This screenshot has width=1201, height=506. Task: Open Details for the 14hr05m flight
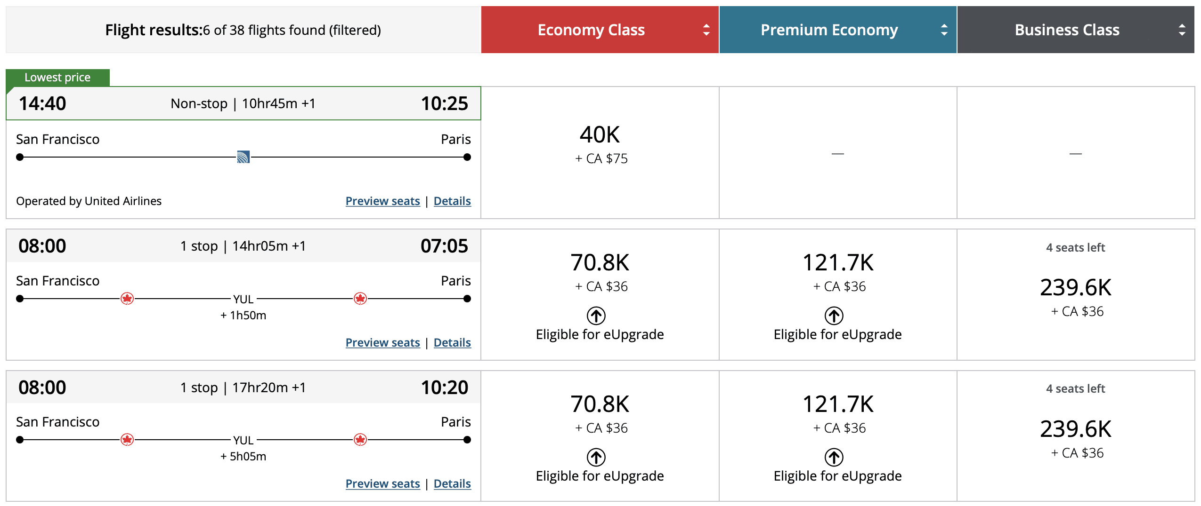point(452,343)
